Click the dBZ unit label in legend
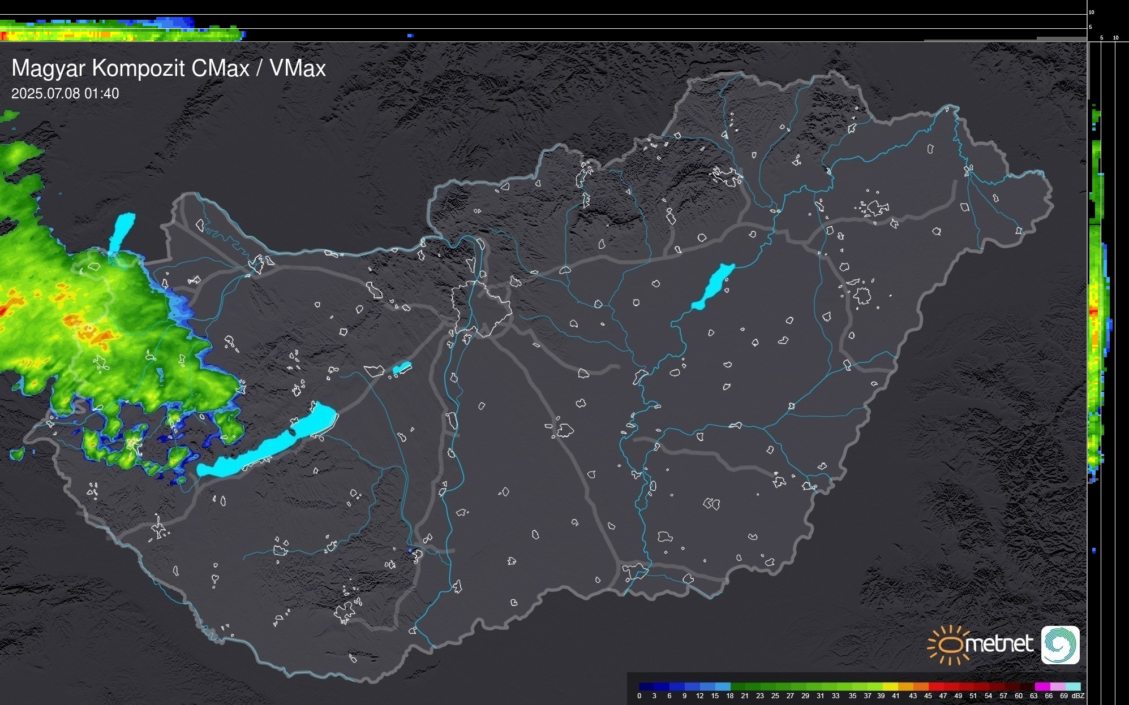Viewport: 1129px width, 705px height. (x=1078, y=696)
